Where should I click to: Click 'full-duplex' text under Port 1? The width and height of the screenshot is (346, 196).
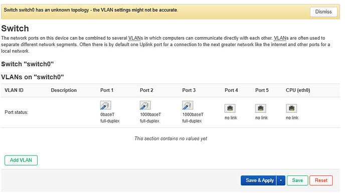point(110,121)
